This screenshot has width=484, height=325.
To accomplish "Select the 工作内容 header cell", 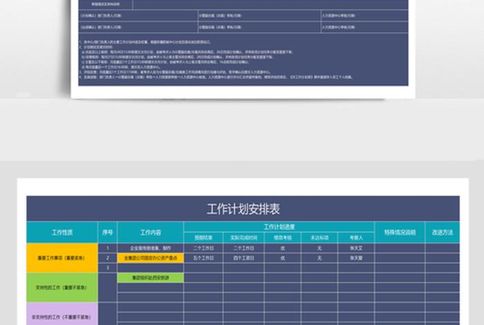I will (x=150, y=232).
